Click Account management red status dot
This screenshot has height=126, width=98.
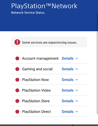(17, 58)
